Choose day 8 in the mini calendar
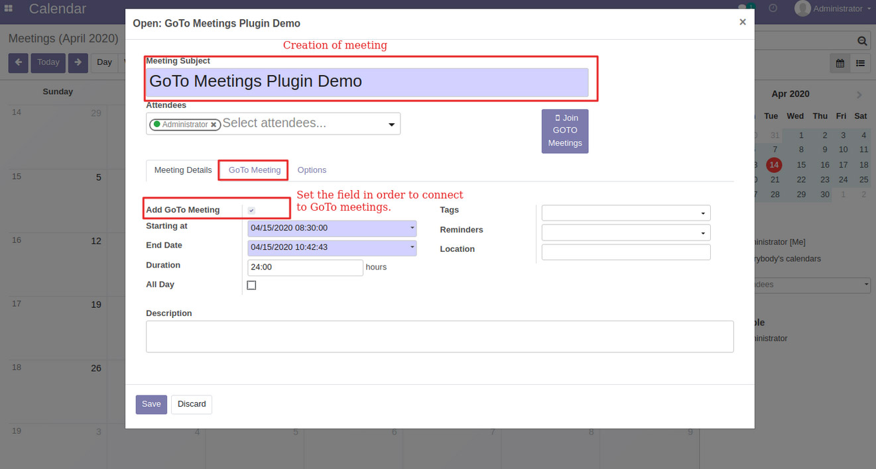Viewport: 876px width, 469px height. tap(801, 150)
